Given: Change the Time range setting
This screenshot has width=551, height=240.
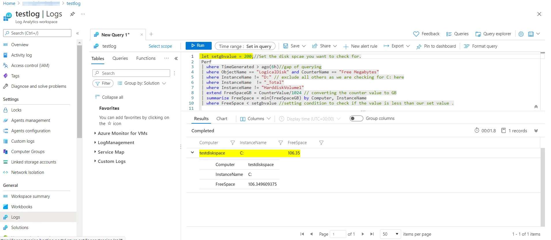Looking at the screenshot, I should 245,46.
